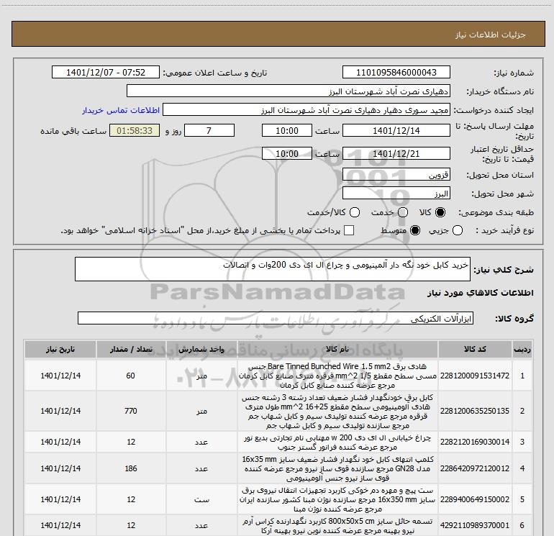Viewport: 554px width, 536px height.
Task: Click quantity 60 in row 1
Action: click(131, 376)
